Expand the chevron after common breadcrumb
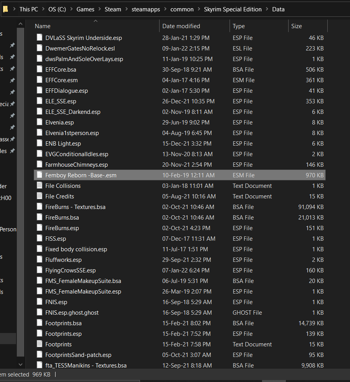 point(199,9)
